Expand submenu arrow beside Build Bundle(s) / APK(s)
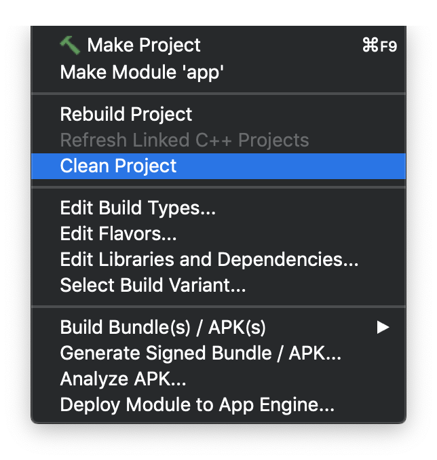 click(x=383, y=328)
